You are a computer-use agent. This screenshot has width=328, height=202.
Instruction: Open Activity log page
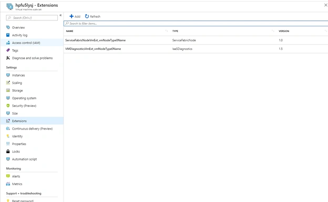(x=19, y=35)
